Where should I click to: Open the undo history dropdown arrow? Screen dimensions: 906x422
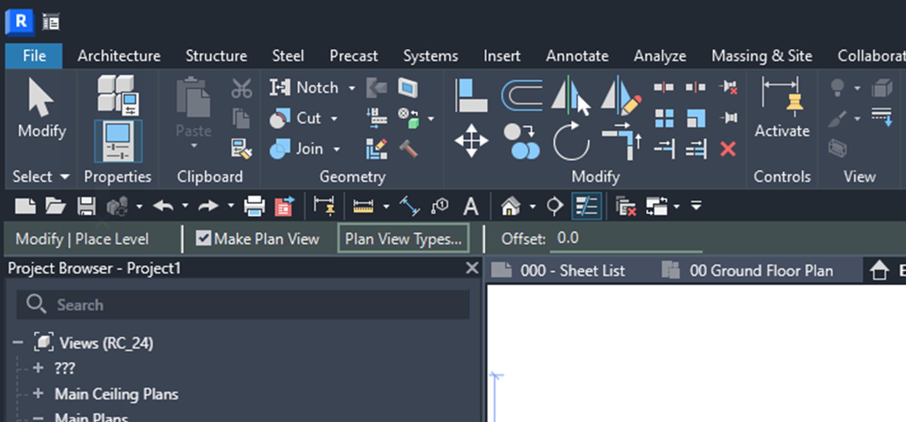185,206
